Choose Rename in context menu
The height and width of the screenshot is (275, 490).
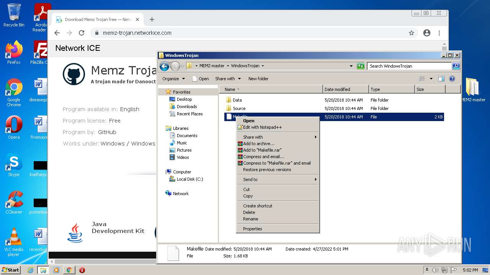point(278,219)
